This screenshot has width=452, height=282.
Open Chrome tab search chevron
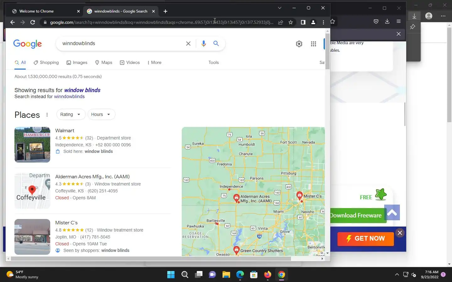coord(279,8)
